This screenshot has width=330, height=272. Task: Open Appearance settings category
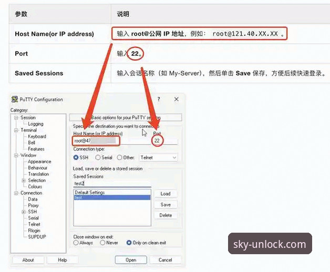click(39, 161)
